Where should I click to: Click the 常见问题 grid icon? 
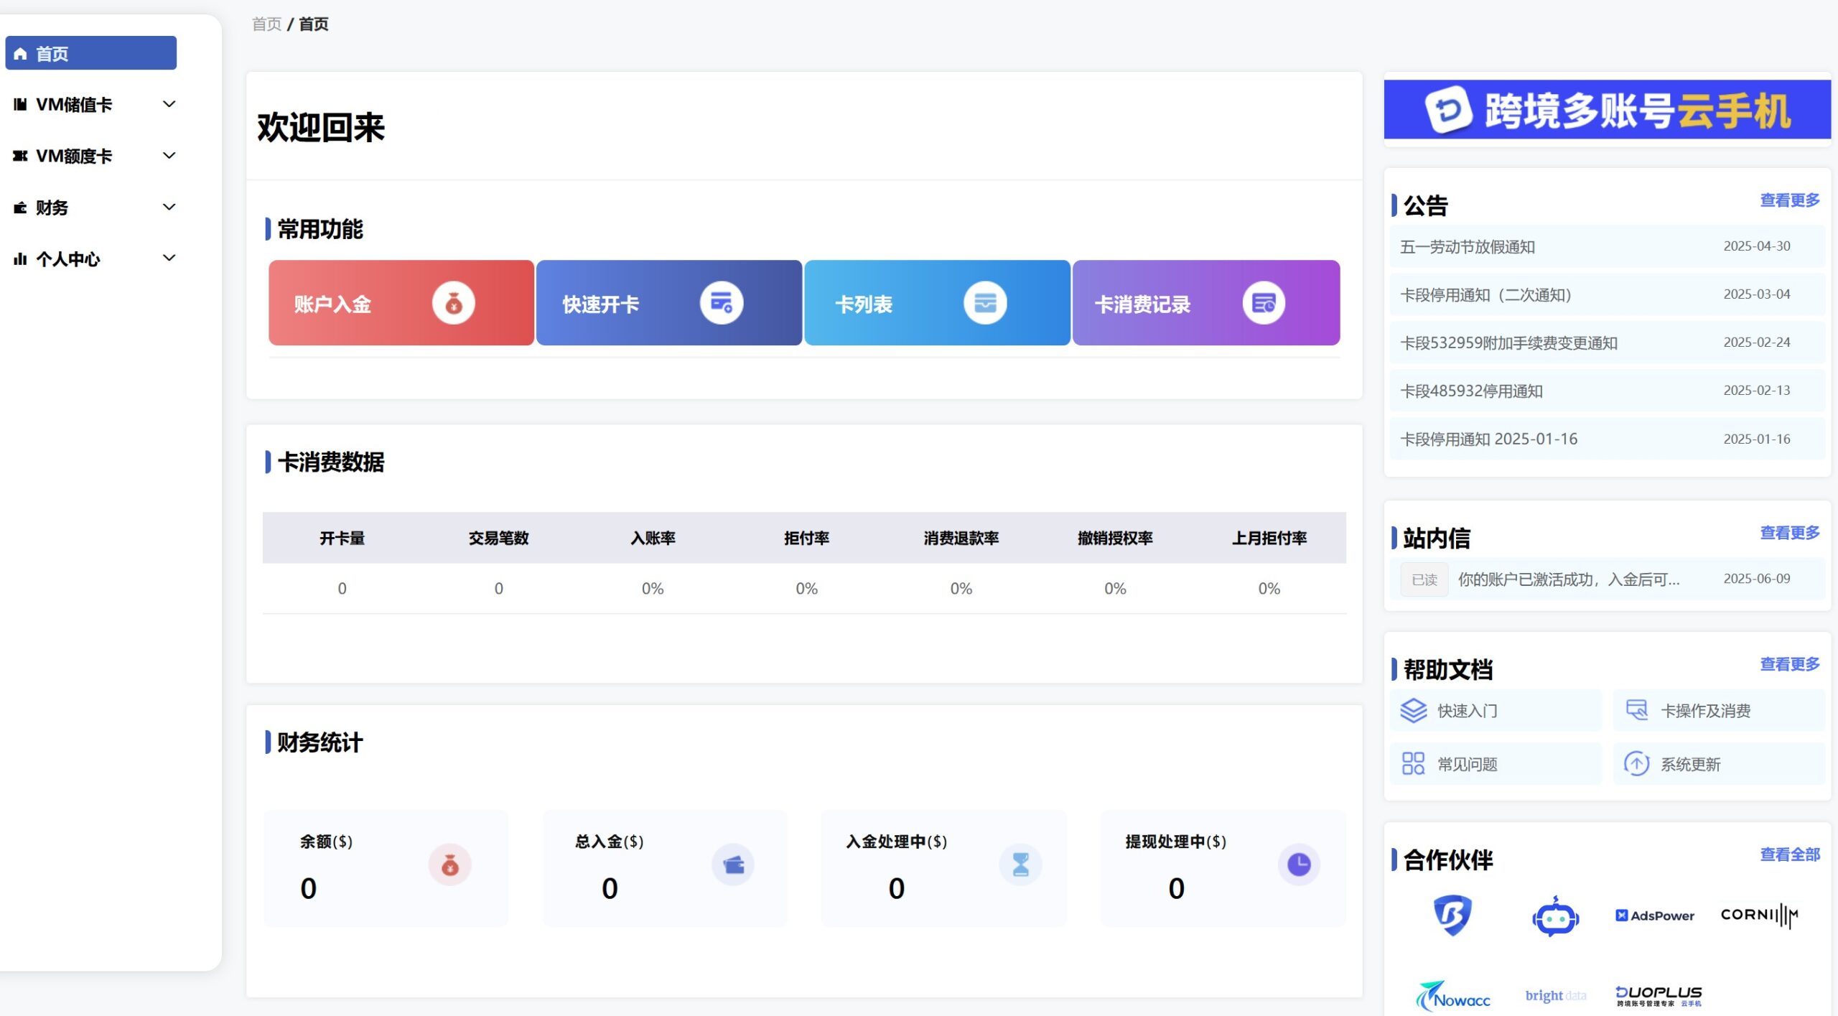pos(1414,763)
